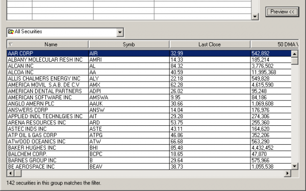The width and height of the screenshot is (306, 191).
Task: Click the Preview << button
Action: point(282,12)
